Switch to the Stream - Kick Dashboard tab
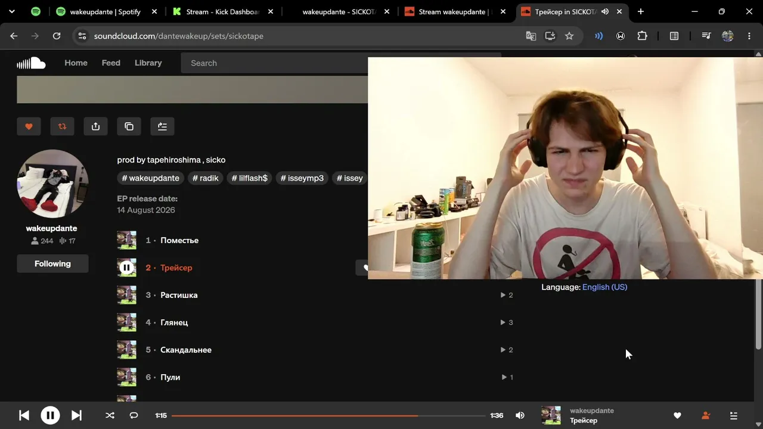 click(224, 11)
